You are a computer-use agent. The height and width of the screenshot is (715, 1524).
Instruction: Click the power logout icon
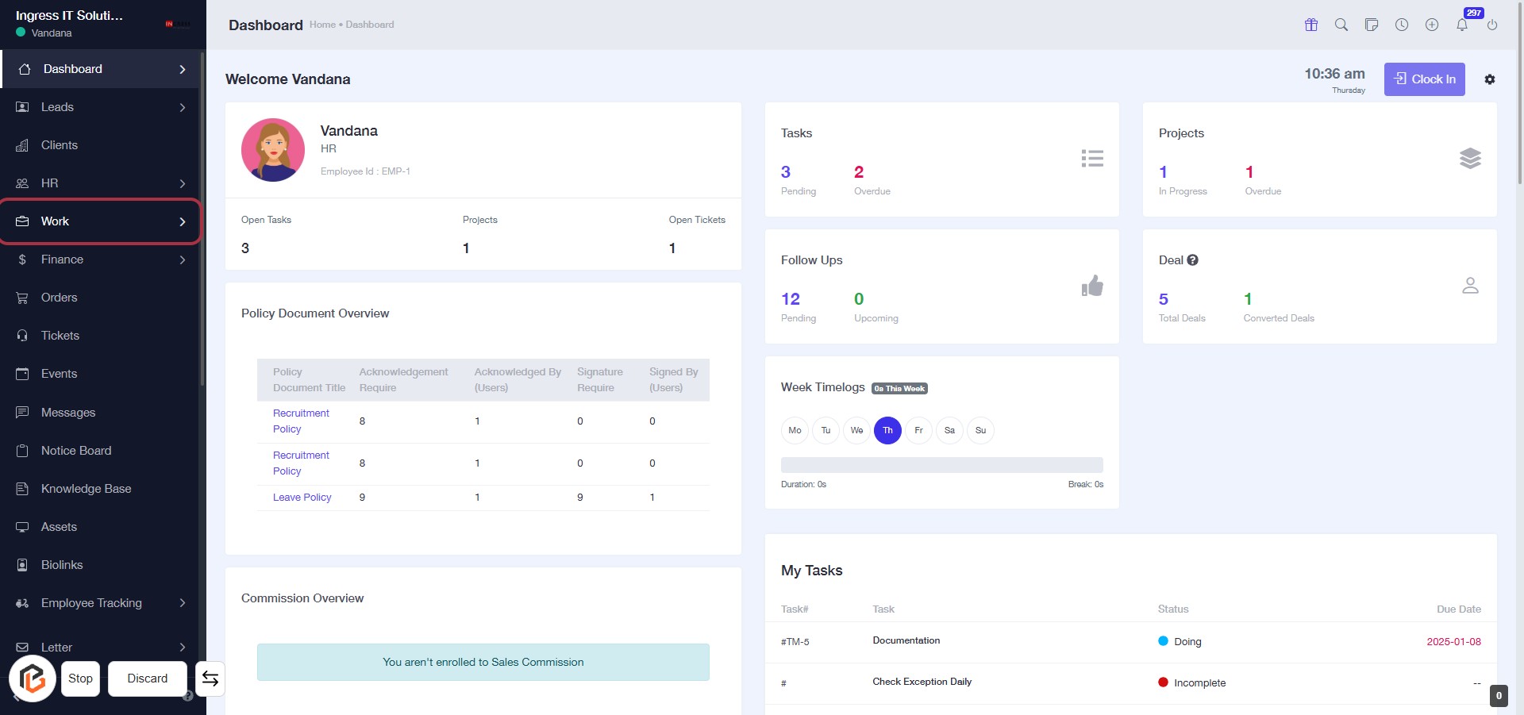click(1492, 25)
